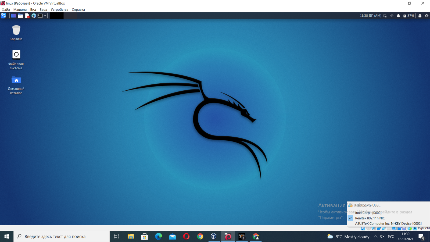Click the network disconnected icon in Kali panel
The height and width of the screenshot is (242, 430).
pyautogui.click(x=385, y=16)
